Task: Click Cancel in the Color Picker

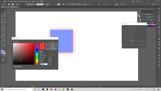Action: (53, 46)
